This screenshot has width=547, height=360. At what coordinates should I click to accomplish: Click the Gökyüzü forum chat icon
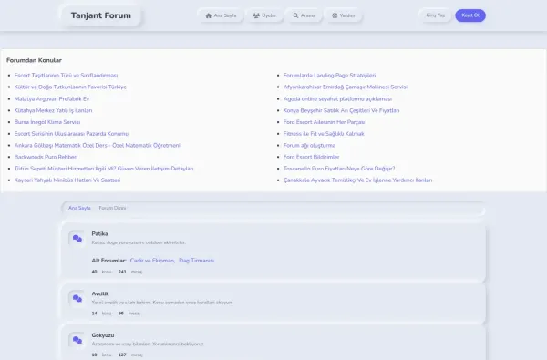pyautogui.click(x=77, y=340)
